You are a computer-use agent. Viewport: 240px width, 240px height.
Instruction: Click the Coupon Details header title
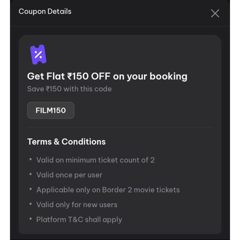[x=45, y=12]
